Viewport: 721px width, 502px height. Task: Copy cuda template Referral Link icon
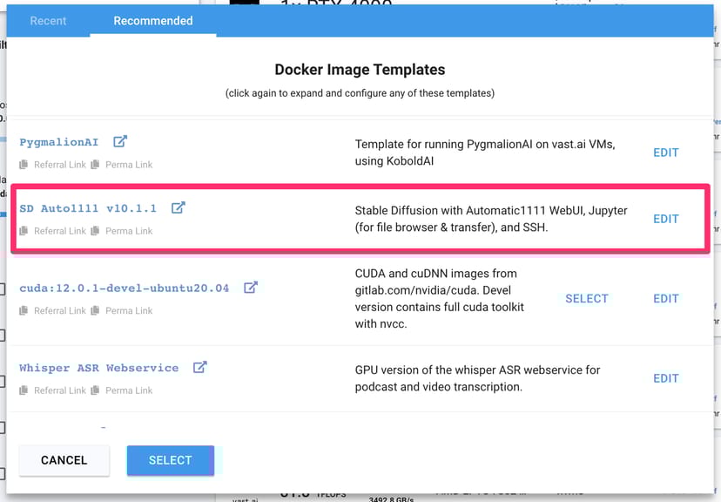point(24,311)
